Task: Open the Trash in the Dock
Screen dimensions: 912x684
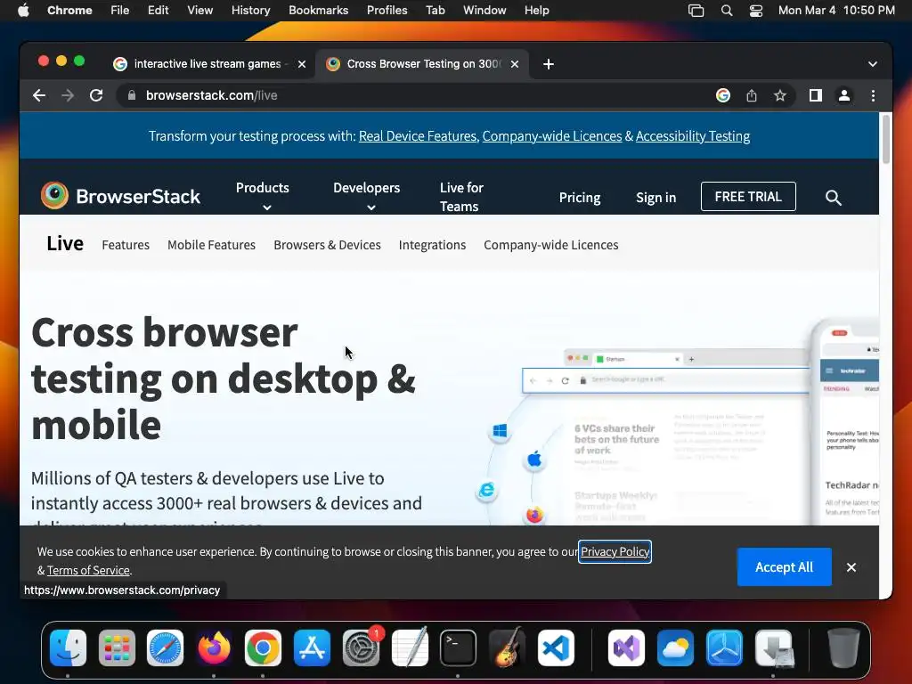Action: pyautogui.click(x=843, y=648)
